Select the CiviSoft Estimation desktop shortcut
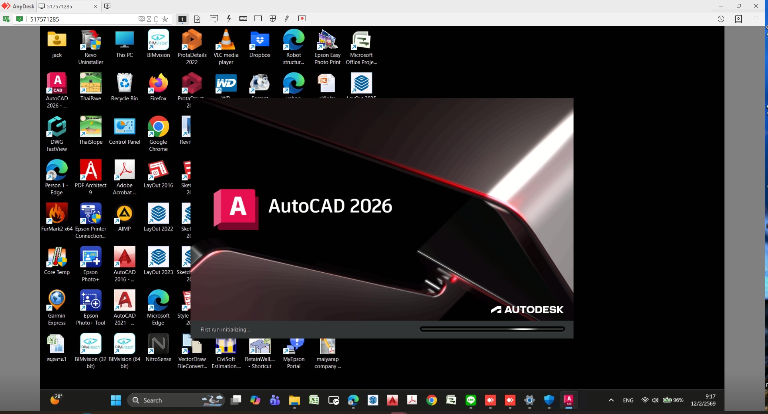This screenshot has height=414, width=768. pyautogui.click(x=226, y=355)
